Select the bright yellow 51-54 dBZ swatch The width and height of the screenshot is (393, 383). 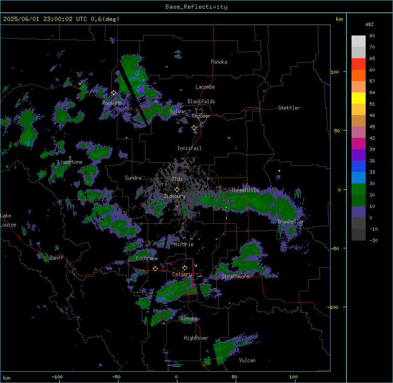[x=358, y=98]
